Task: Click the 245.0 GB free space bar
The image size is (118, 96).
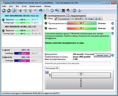Action: point(22,53)
